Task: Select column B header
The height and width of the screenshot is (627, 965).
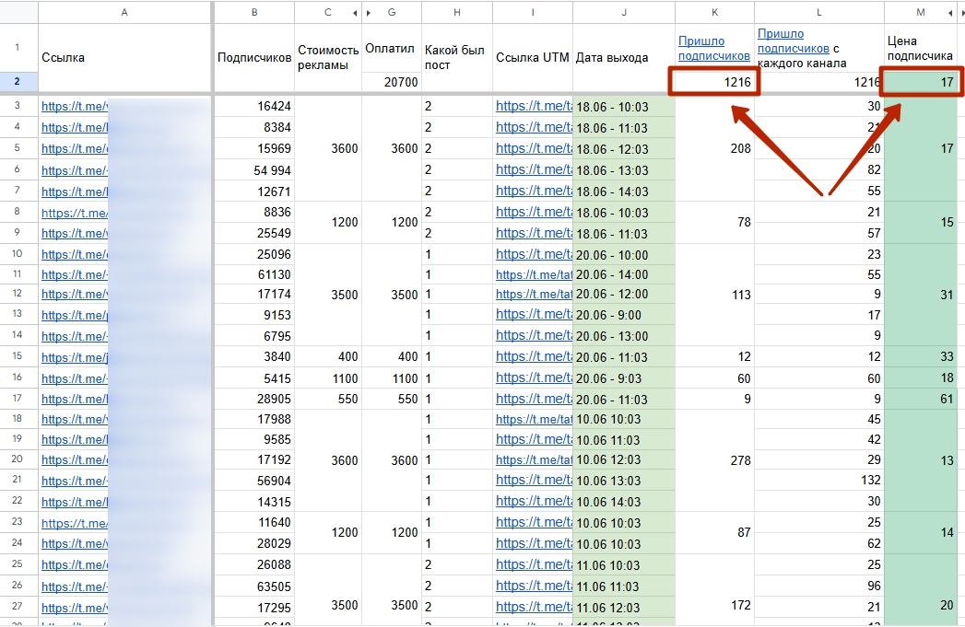Action: [254, 12]
